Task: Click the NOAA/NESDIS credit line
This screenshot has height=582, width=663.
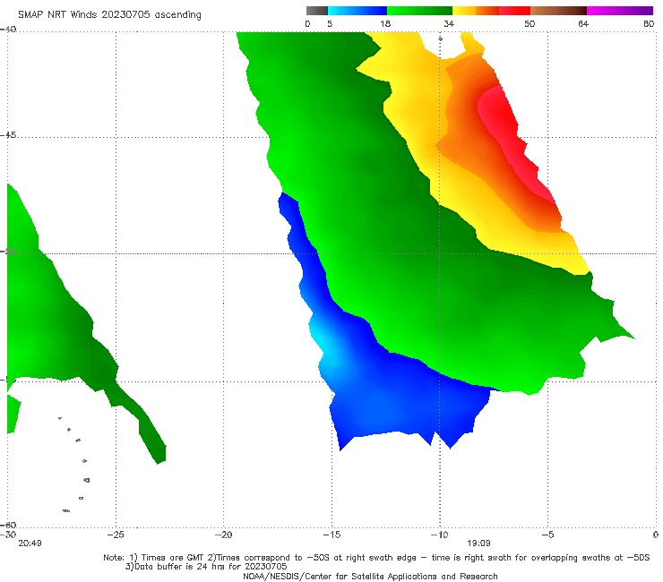Action: pos(370,576)
